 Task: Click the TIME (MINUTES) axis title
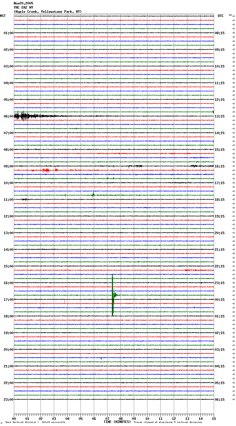pyautogui.click(x=117, y=422)
